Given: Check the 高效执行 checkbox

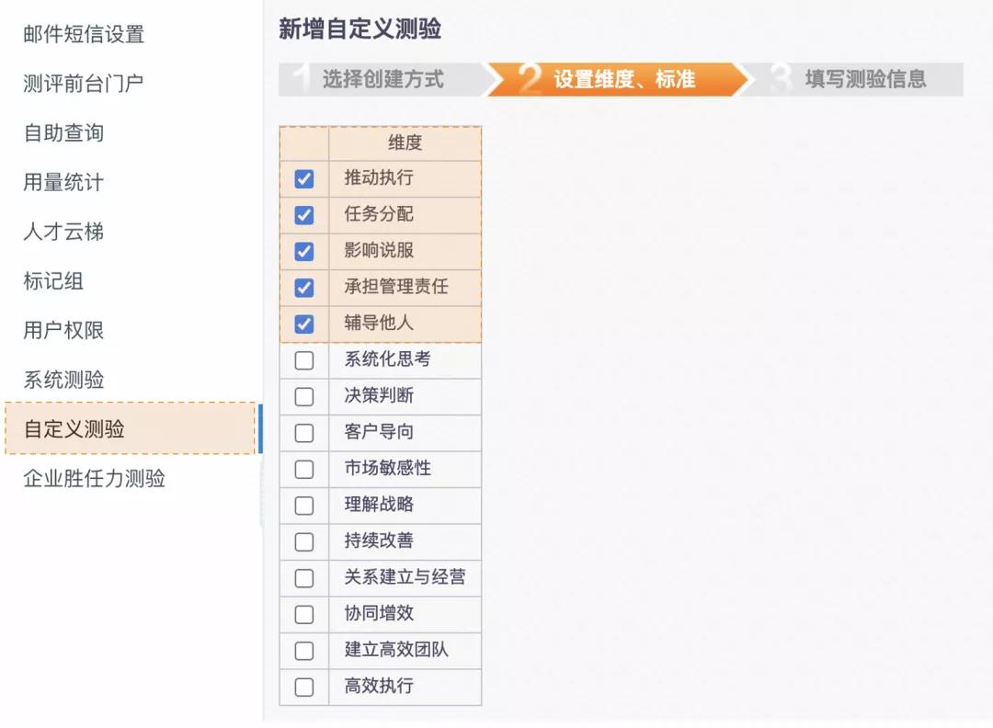Looking at the screenshot, I should pyautogui.click(x=304, y=687).
